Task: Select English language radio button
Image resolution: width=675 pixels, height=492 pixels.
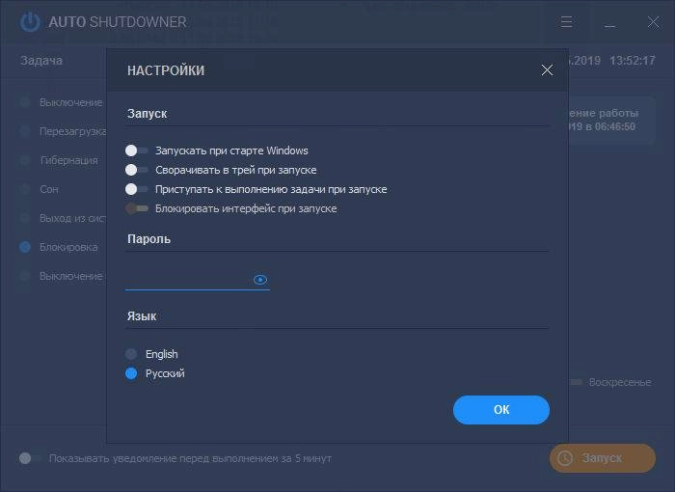Action: click(x=131, y=354)
